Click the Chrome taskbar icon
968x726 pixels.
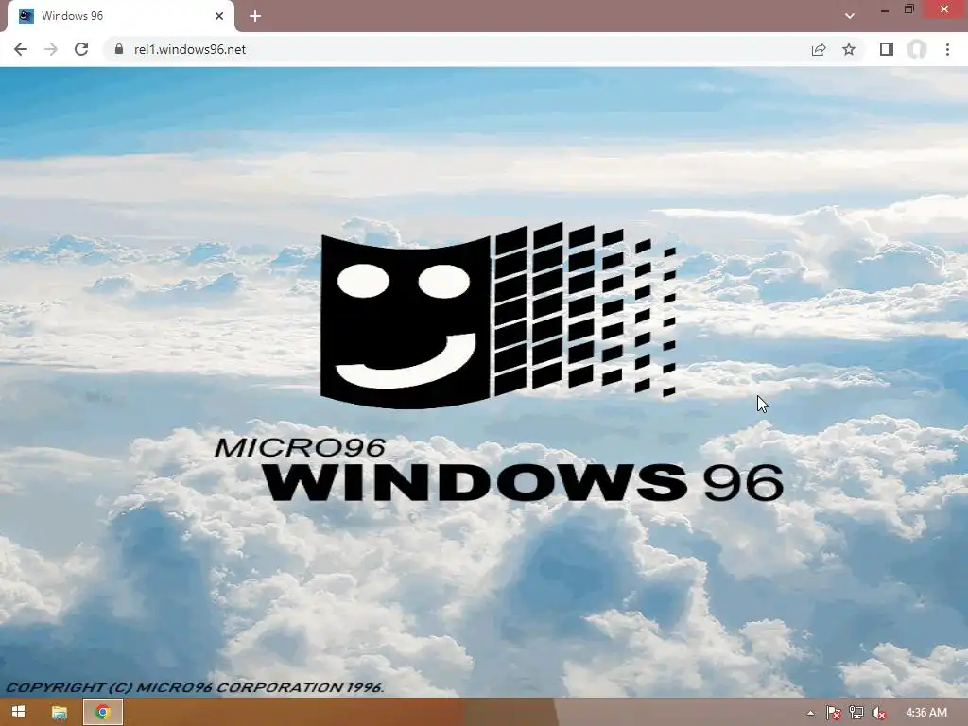(x=103, y=713)
